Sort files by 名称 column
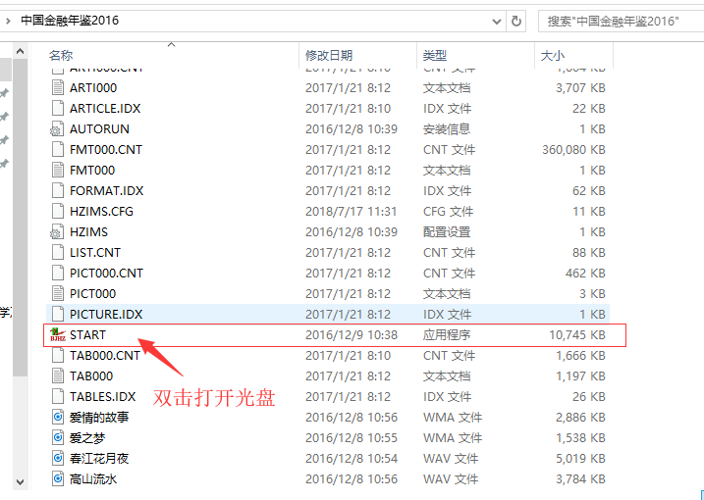The width and height of the screenshot is (704, 500). coord(61,56)
